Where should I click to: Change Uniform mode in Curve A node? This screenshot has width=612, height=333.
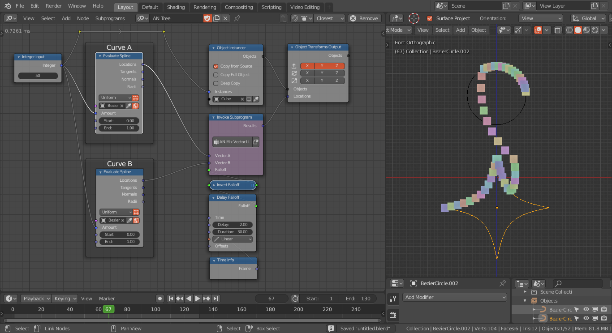115,98
